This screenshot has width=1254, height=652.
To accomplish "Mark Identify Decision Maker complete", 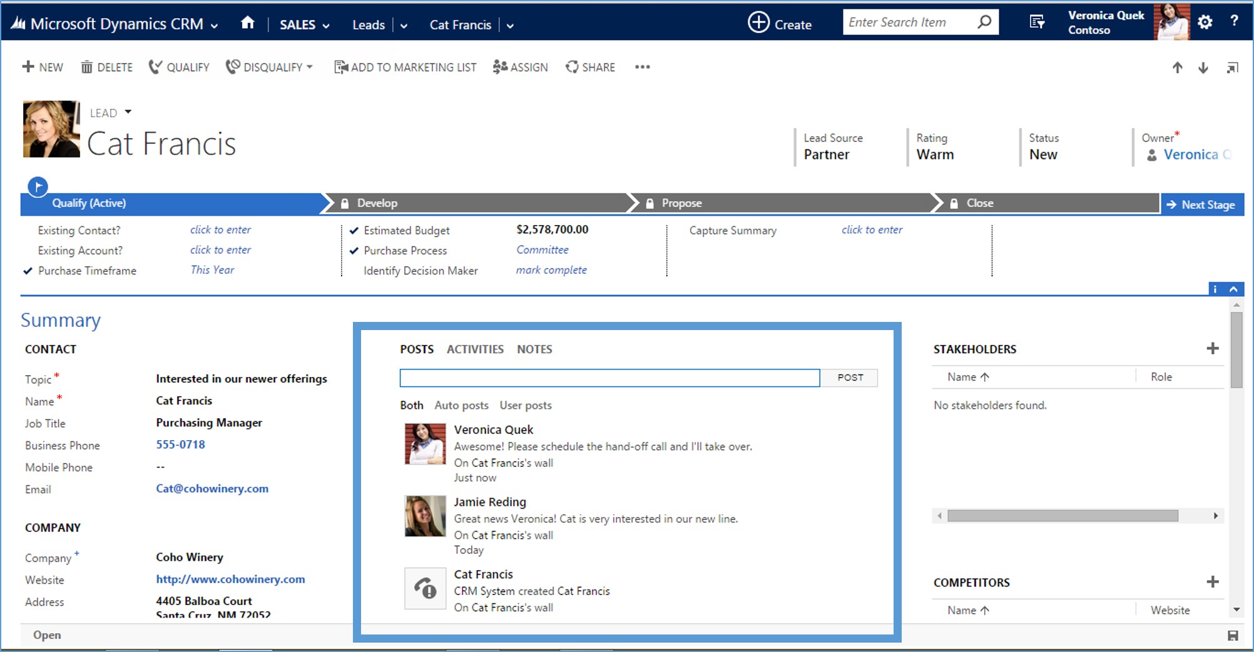I will pyautogui.click(x=551, y=270).
